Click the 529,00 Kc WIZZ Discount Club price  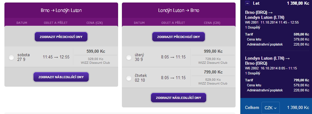coord(213,79)
